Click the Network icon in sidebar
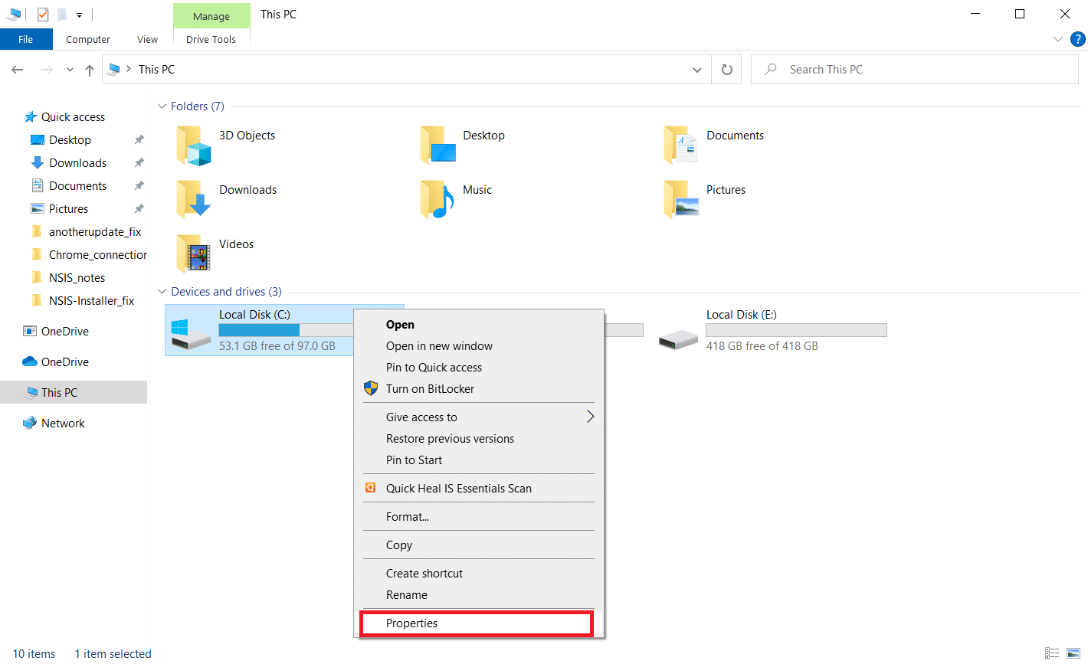 pos(30,423)
